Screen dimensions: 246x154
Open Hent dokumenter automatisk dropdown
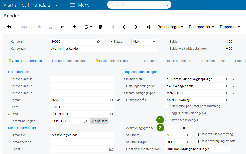pos(227,149)
